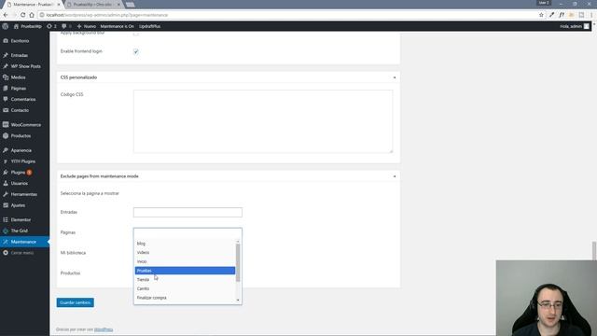Go to Páginas in admin sidebar
Viewport: 597px width, 336px height.
[19, 89]
